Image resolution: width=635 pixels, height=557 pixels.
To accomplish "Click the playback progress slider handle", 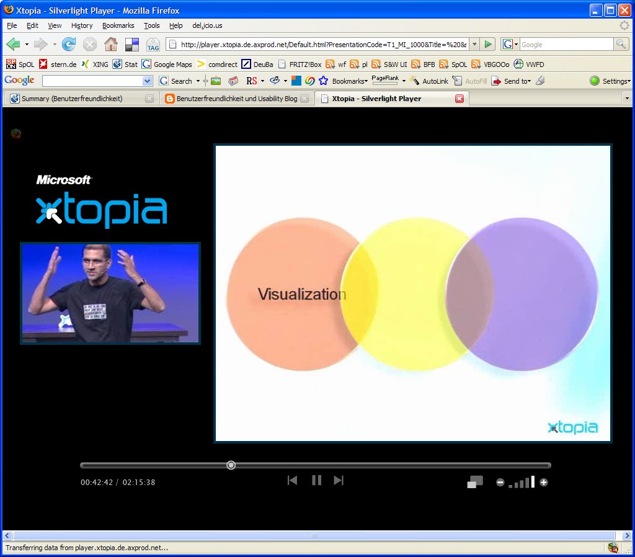I will point(231,465).
